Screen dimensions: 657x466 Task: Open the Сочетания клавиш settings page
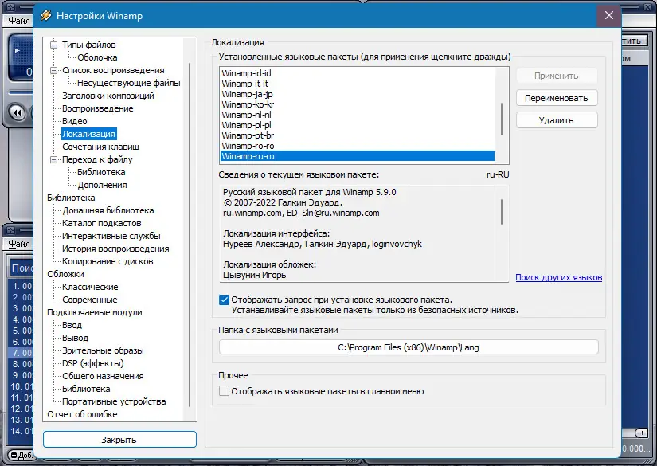click(100, 147)
